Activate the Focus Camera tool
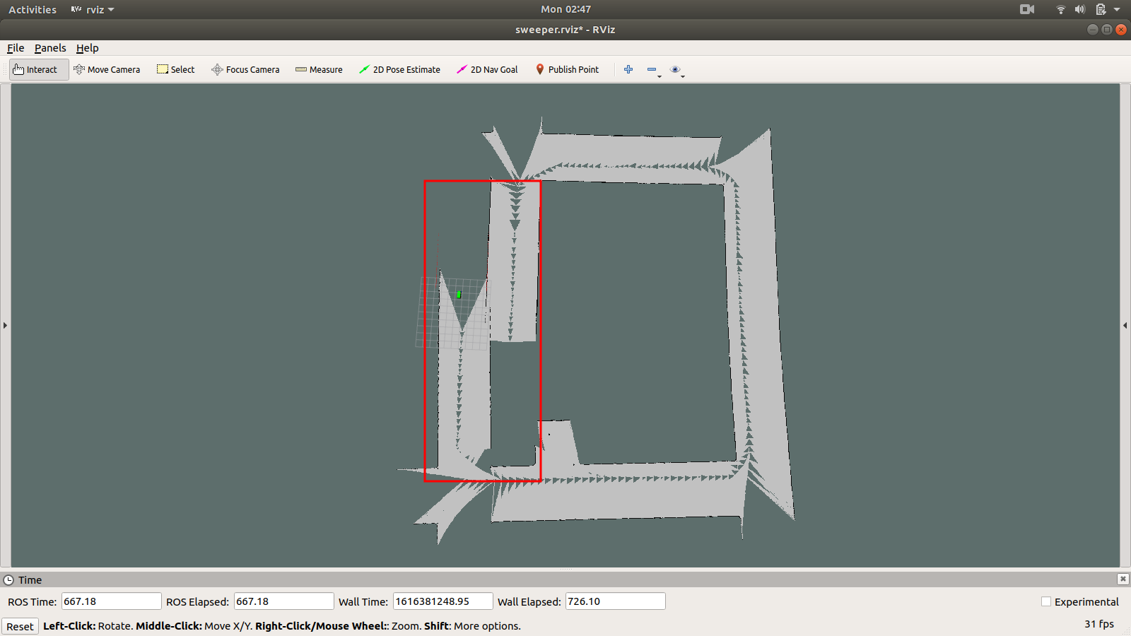 [x=245, y=69]
